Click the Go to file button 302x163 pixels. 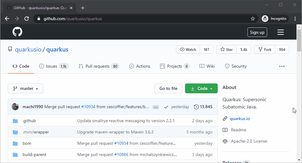[x=168, y=88]
